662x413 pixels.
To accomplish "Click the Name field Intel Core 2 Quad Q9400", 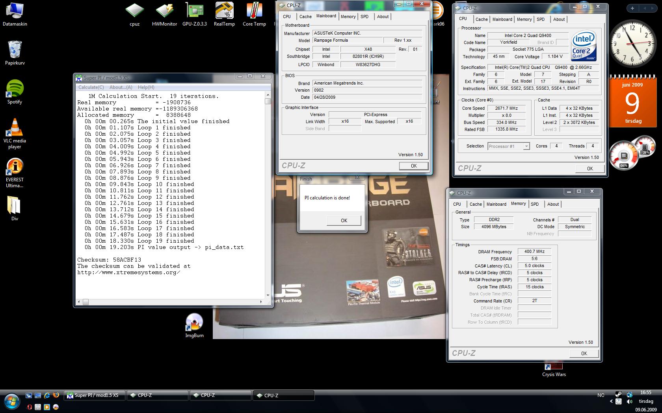I will 528,35.
